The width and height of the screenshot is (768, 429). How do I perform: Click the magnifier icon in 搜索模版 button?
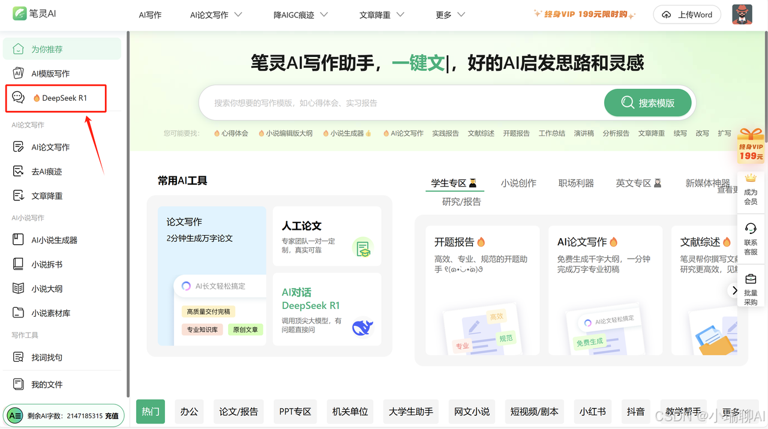pyautogui.click(x=628, y=103)
